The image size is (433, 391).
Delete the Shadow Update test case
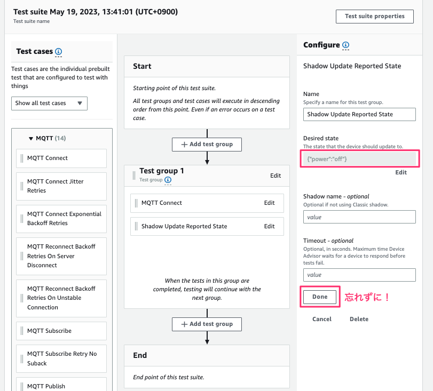[x=359, y=319]
